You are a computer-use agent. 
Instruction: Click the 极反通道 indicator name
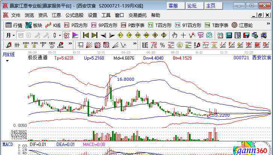click(38, 58)
